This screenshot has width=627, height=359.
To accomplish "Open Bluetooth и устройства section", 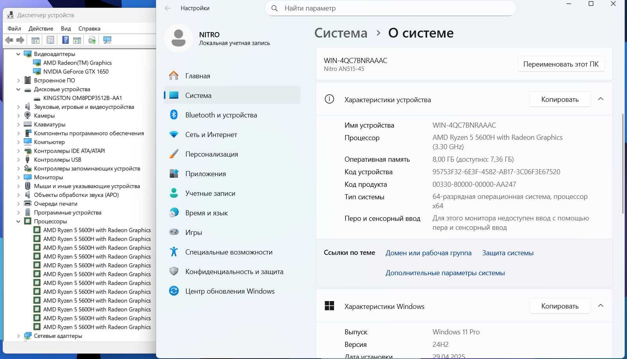I will point(232,115).
